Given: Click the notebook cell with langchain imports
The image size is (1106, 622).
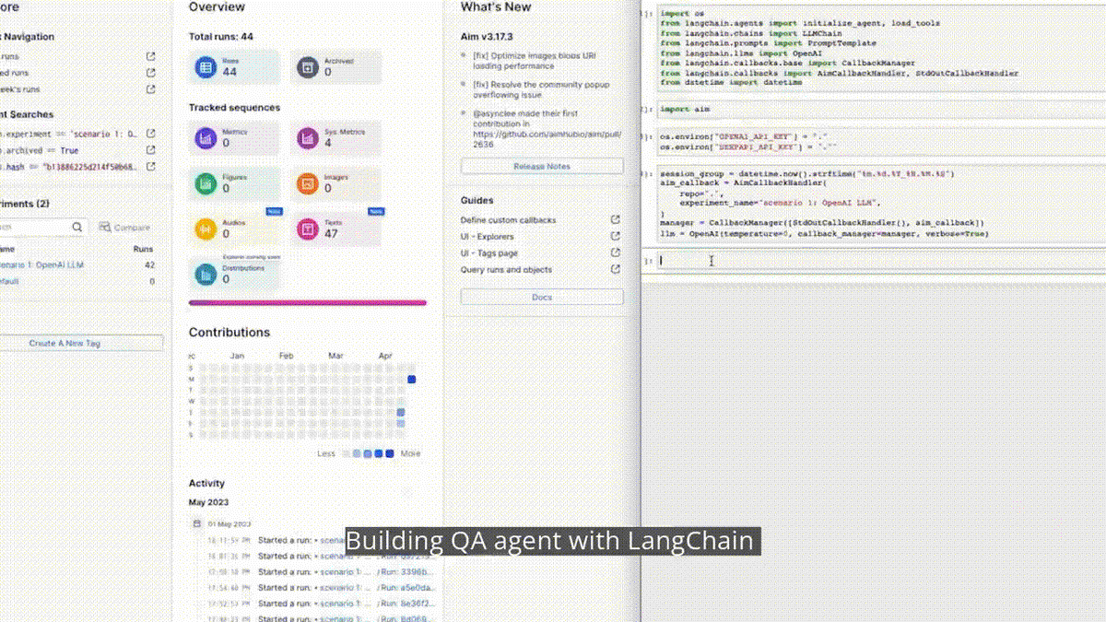Looking at the screenshot, I should coord(880,49).
